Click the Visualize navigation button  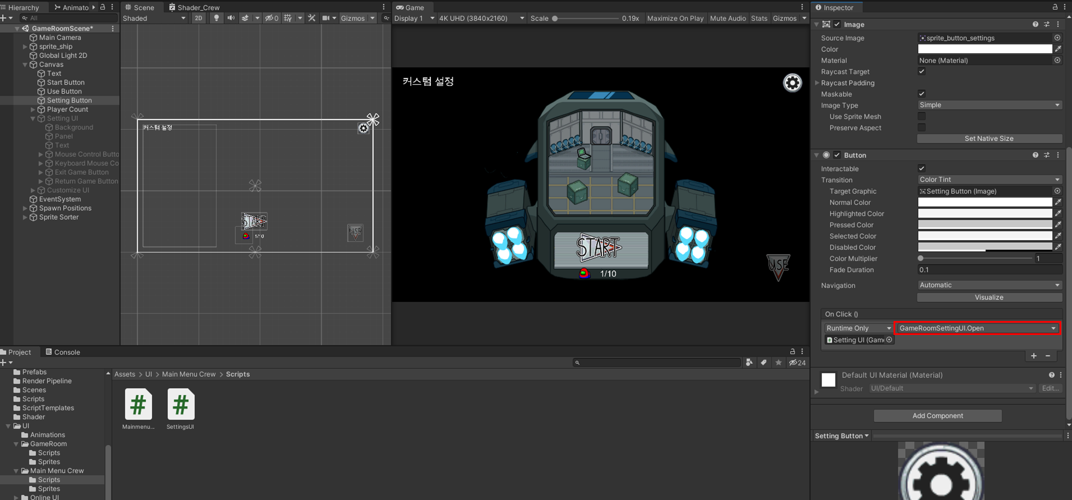[989, 297]
